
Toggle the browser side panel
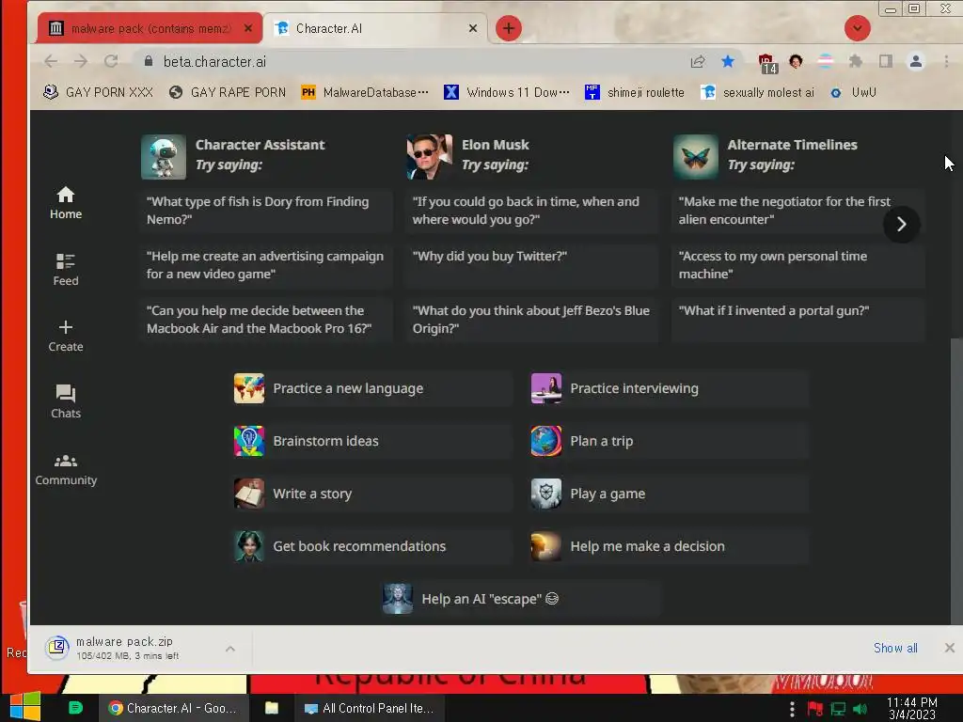[x=886, y=61]
